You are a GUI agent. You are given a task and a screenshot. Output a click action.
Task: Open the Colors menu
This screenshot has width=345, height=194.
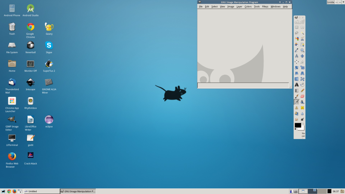click(x=248, y=7)
